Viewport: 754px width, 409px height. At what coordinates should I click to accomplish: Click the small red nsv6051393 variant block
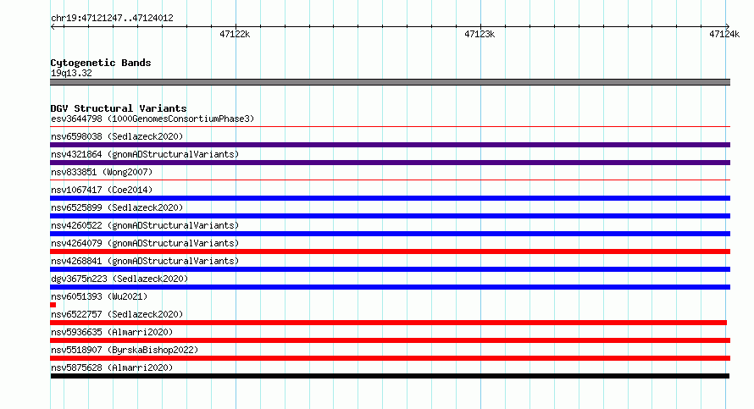coord(53,305)
